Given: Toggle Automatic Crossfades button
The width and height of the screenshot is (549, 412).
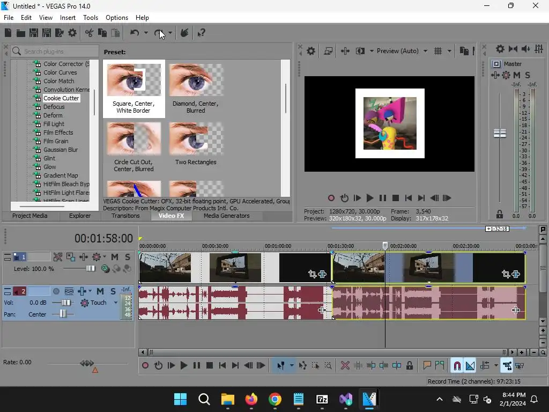Looking at the screenshot, I should 470,366.
